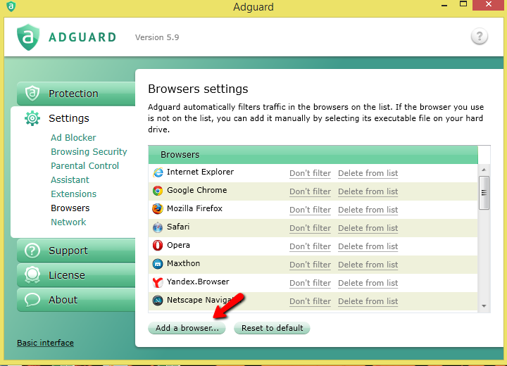Click the Yandex.Browser icon
Viewport: 507px width, 366px height.
(x=158, y=282)
